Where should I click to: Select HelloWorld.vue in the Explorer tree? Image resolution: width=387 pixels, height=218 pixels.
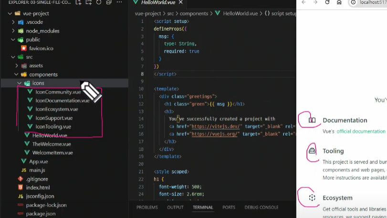click(50, 135)
